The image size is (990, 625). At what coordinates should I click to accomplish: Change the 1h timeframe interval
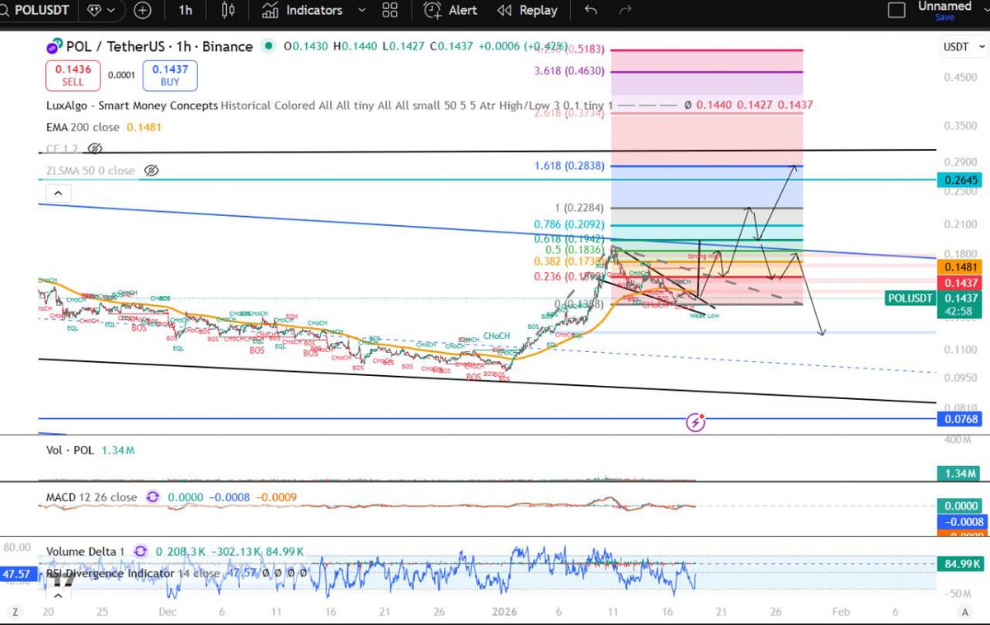click(x=186, y=10)
